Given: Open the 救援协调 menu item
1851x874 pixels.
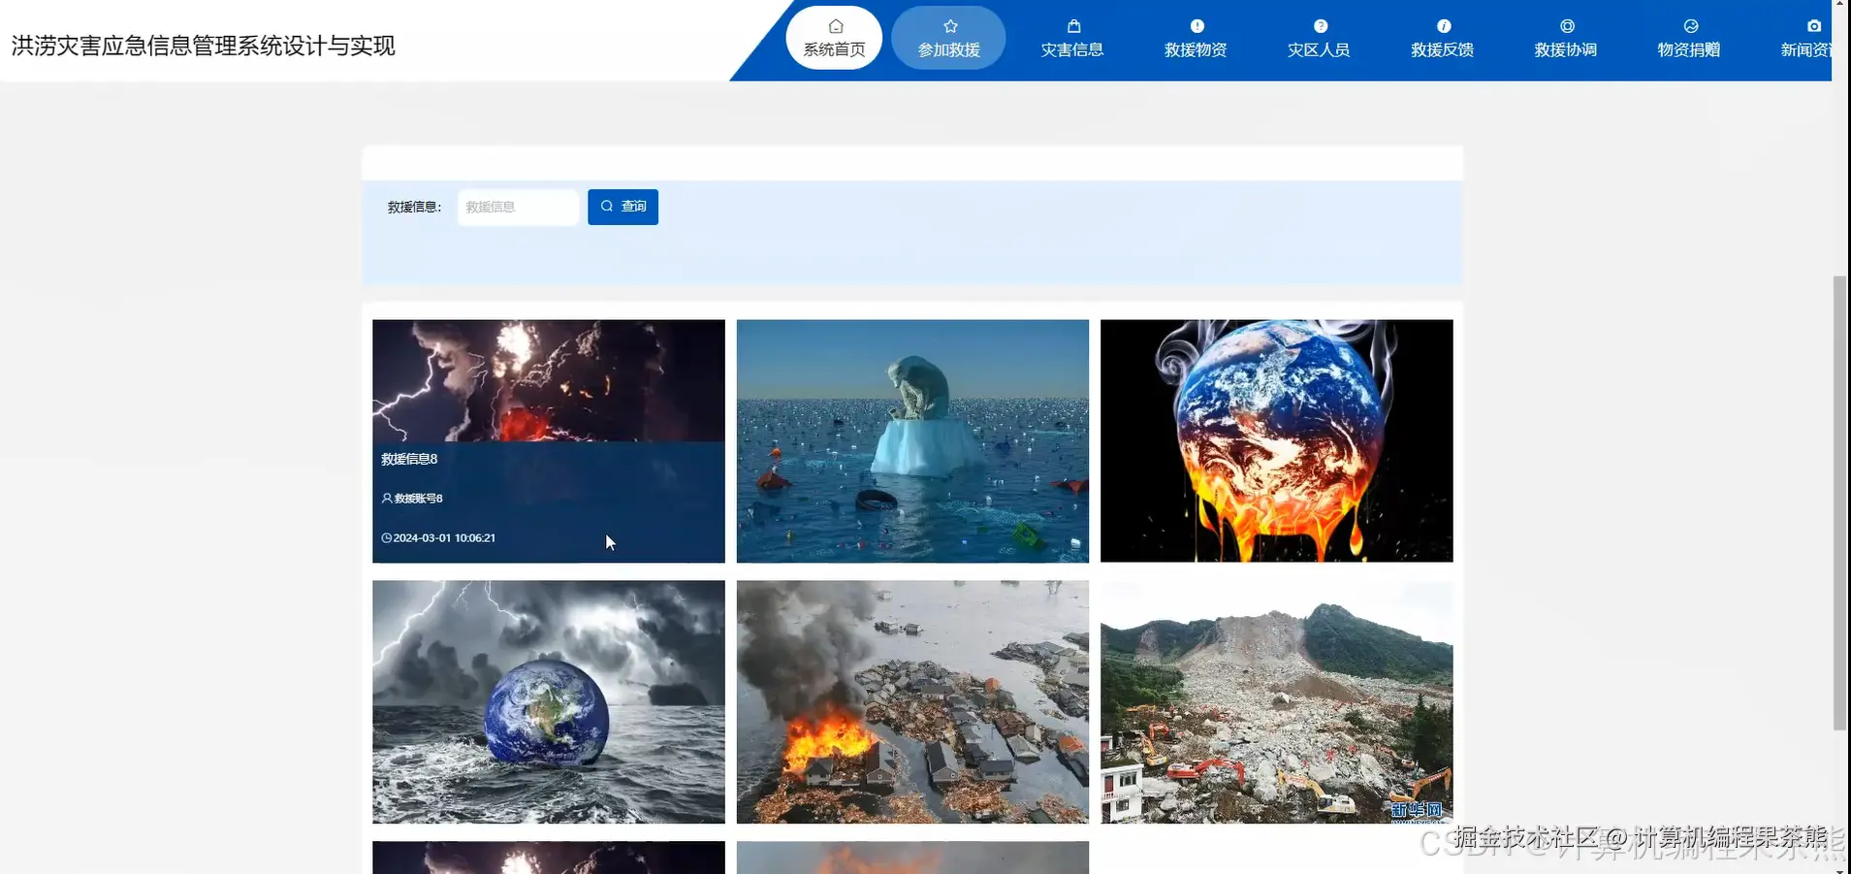Looking at the screenshot, I should coord(1566,39).
